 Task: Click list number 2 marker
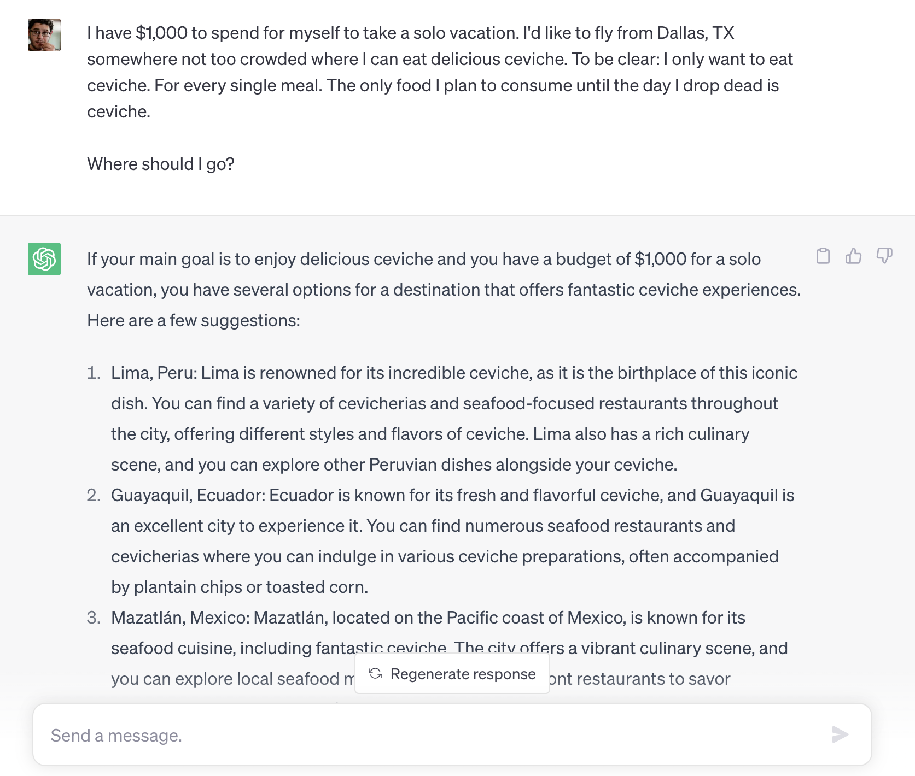[94, 495]
